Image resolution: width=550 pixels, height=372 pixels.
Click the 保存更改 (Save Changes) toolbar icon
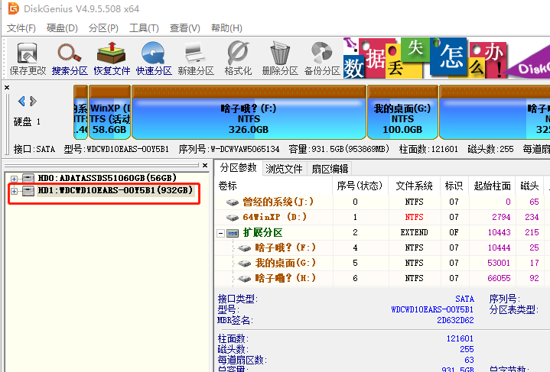pyautogui.click(x=28, y=58)
